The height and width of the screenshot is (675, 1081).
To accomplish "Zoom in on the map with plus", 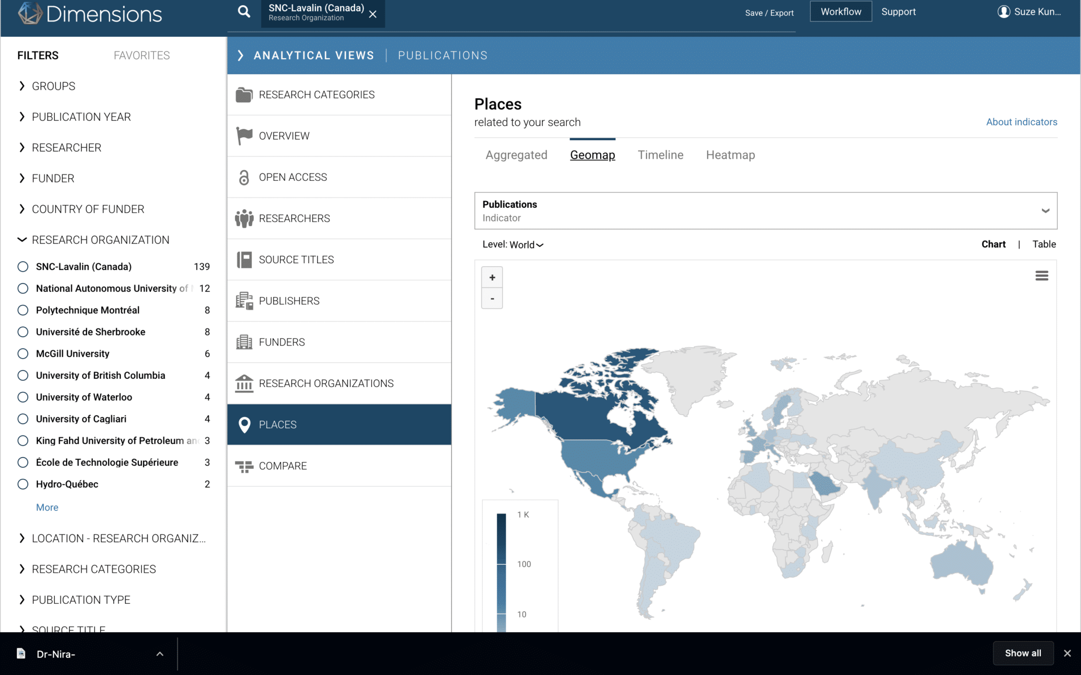I will [x=492, y=277].
